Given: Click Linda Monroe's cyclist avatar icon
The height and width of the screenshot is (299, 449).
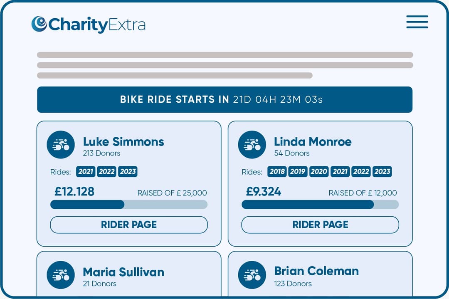Looking at the screenshot, I should pyautogui.click(x=252, y=145).
